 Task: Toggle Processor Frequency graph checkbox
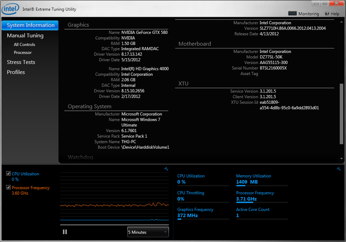(x=9, y=187)
